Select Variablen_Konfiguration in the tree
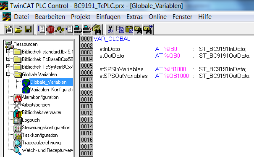The image size is (254, 157). coord(52,90)
